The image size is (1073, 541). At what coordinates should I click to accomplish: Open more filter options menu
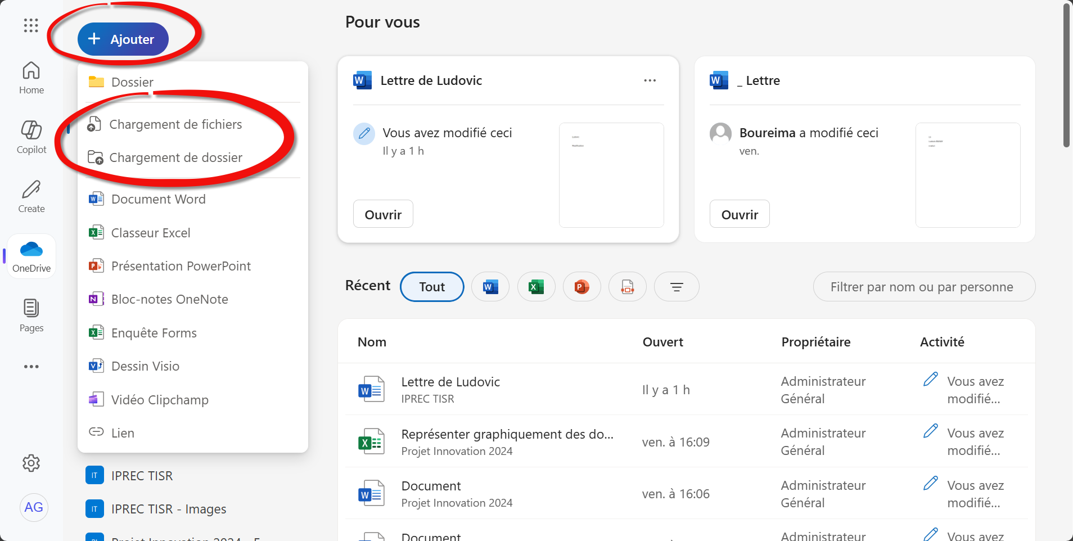[677, 287]
